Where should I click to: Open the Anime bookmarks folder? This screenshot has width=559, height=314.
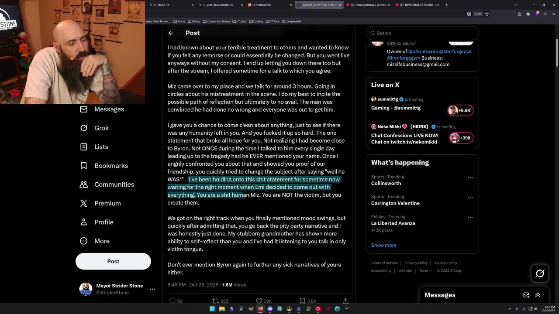pos(179,21)
